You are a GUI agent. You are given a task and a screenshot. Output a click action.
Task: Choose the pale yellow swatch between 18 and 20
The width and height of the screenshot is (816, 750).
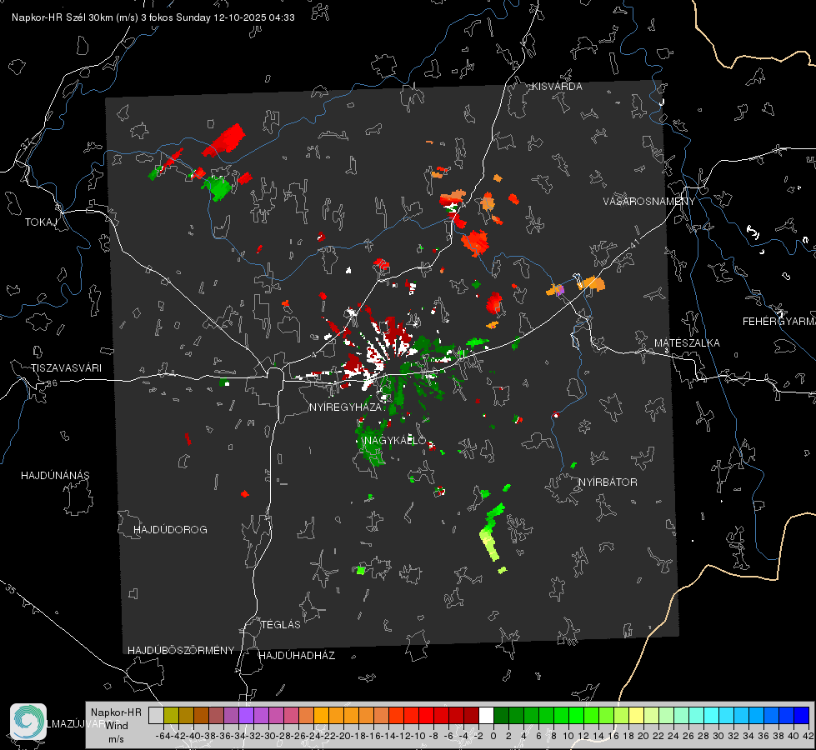click(x=636, y=715)
